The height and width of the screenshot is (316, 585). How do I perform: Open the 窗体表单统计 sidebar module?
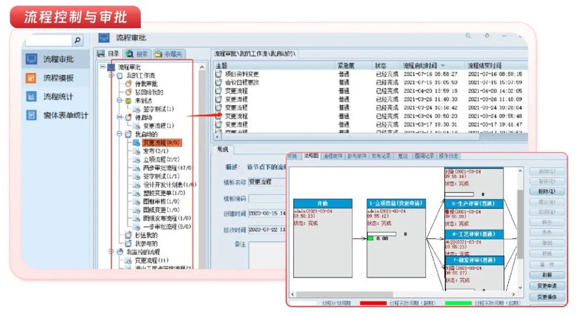pyautogui.click(x=65, y=115)
